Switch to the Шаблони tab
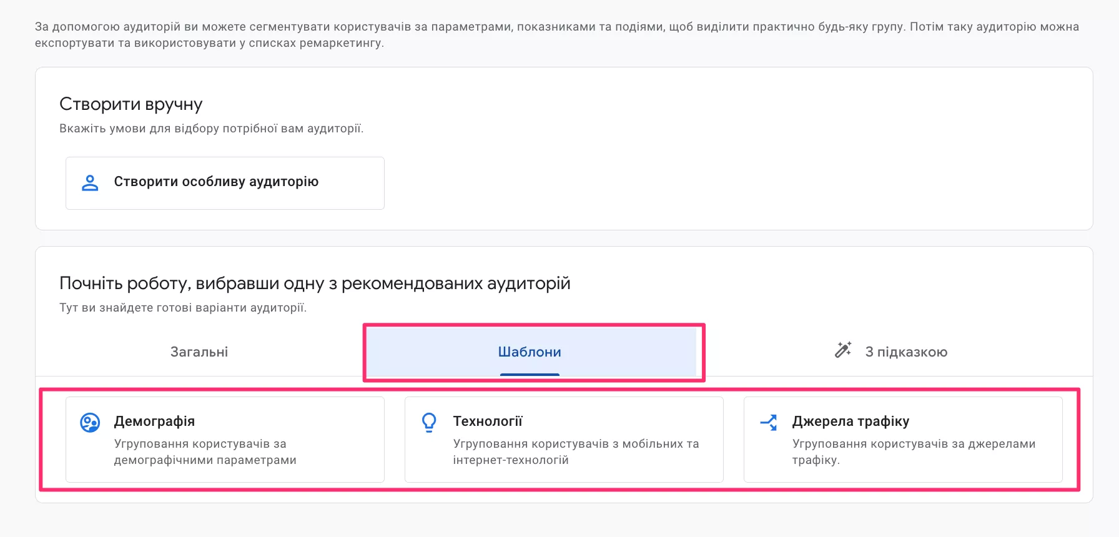Viewport: 1119px width, 537px height. coord(530,352)
